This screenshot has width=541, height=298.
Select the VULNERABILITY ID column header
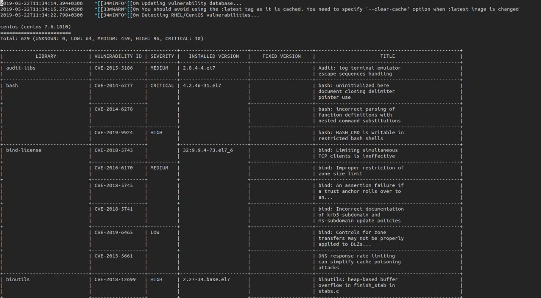[x=118, y=56]
